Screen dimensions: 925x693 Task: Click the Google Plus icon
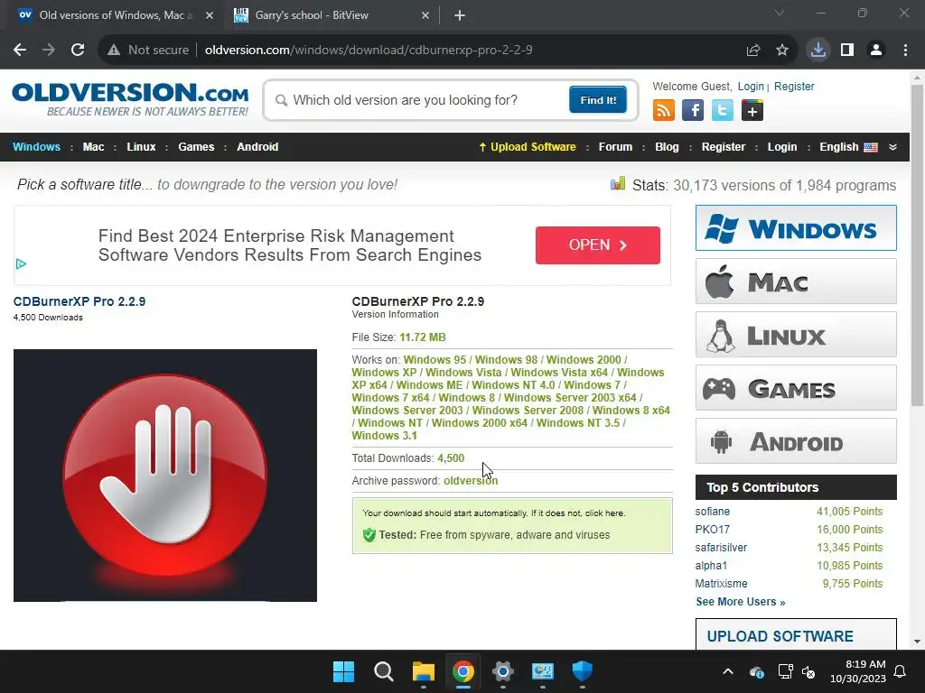pyautogui.click(x=752, y=110)
